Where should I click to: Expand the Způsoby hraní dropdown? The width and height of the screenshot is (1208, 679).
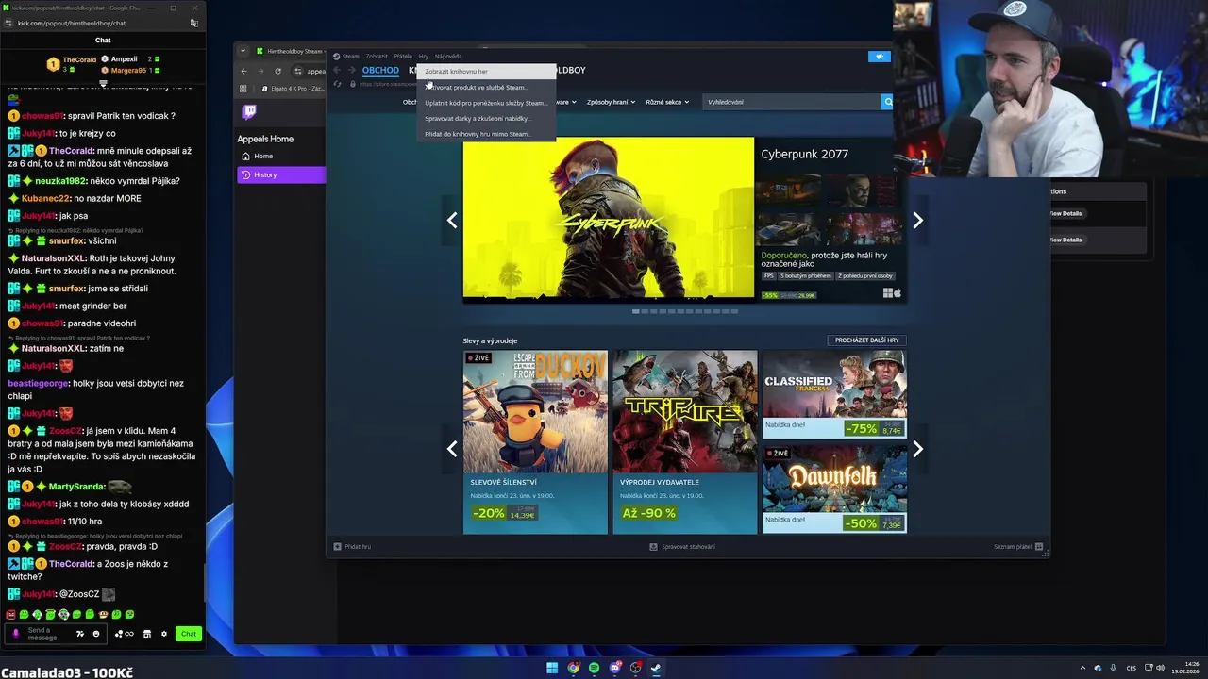pyautogui.click(x=611, y=102)
